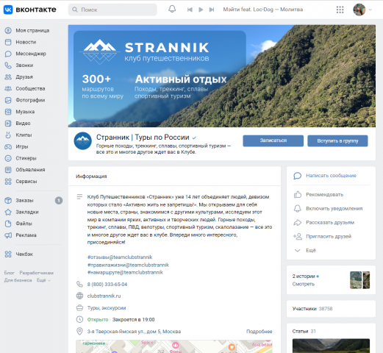Viewport: 383px width, 353px height.
Task: Click the Сервисы sidebar icon
Action: [x=8, y=182]
